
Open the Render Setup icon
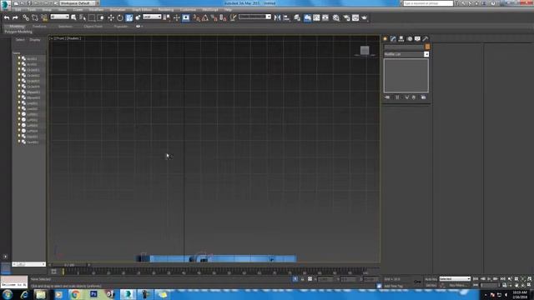pos(346,17)
